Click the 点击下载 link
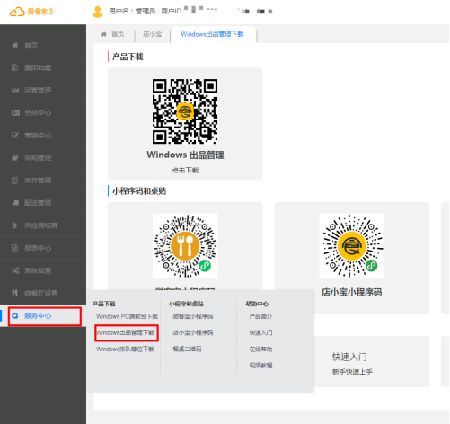450x424 pixels. [185, 171]
